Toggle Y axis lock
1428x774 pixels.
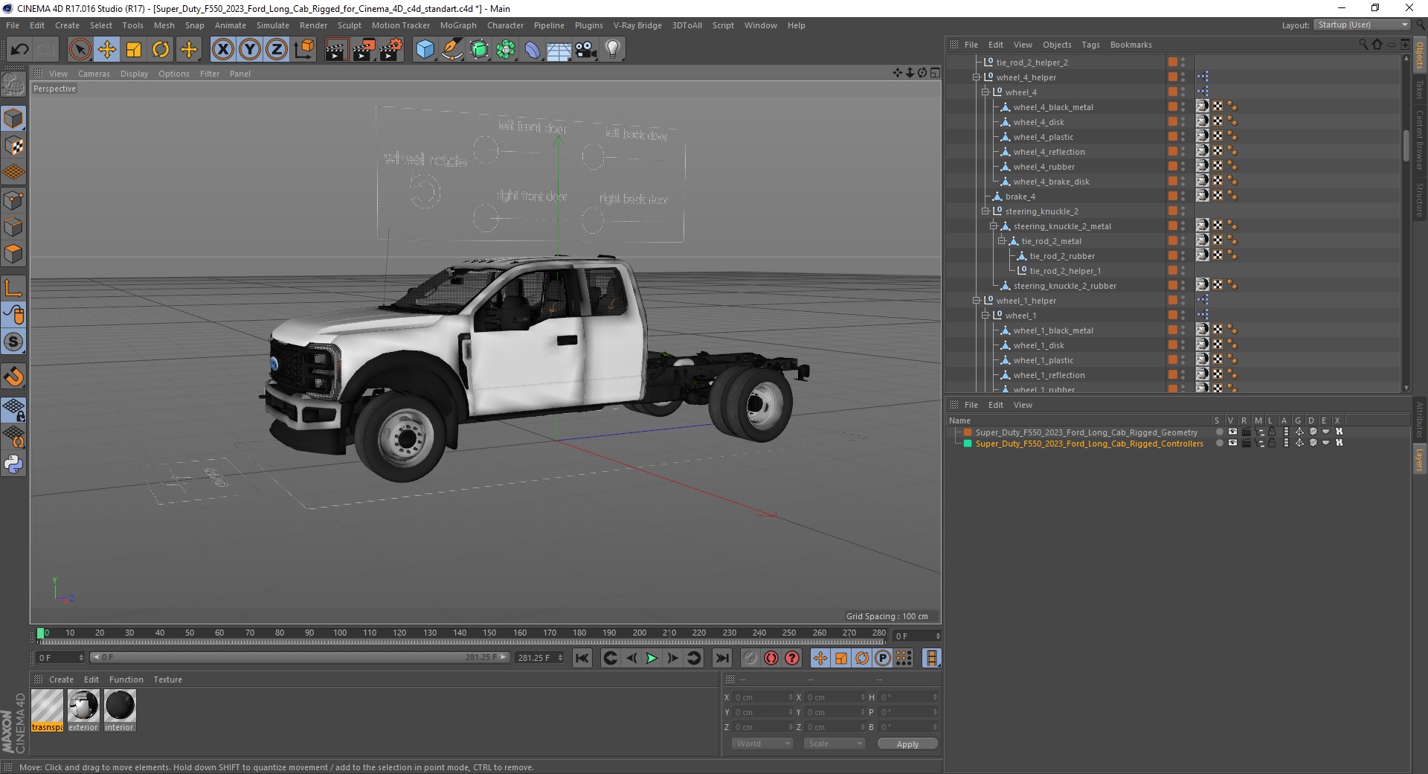(x=249, y=50)
